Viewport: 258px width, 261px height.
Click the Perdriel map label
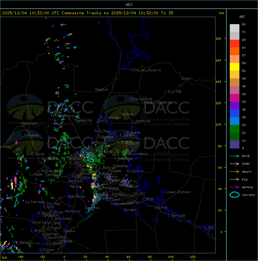click(76, 181)
